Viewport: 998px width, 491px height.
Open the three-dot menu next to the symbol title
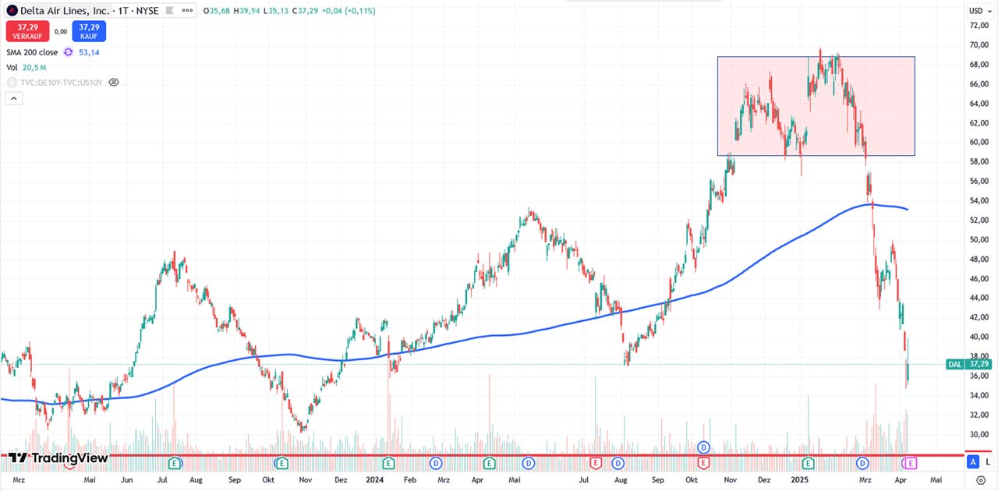(x=186, y=12)
